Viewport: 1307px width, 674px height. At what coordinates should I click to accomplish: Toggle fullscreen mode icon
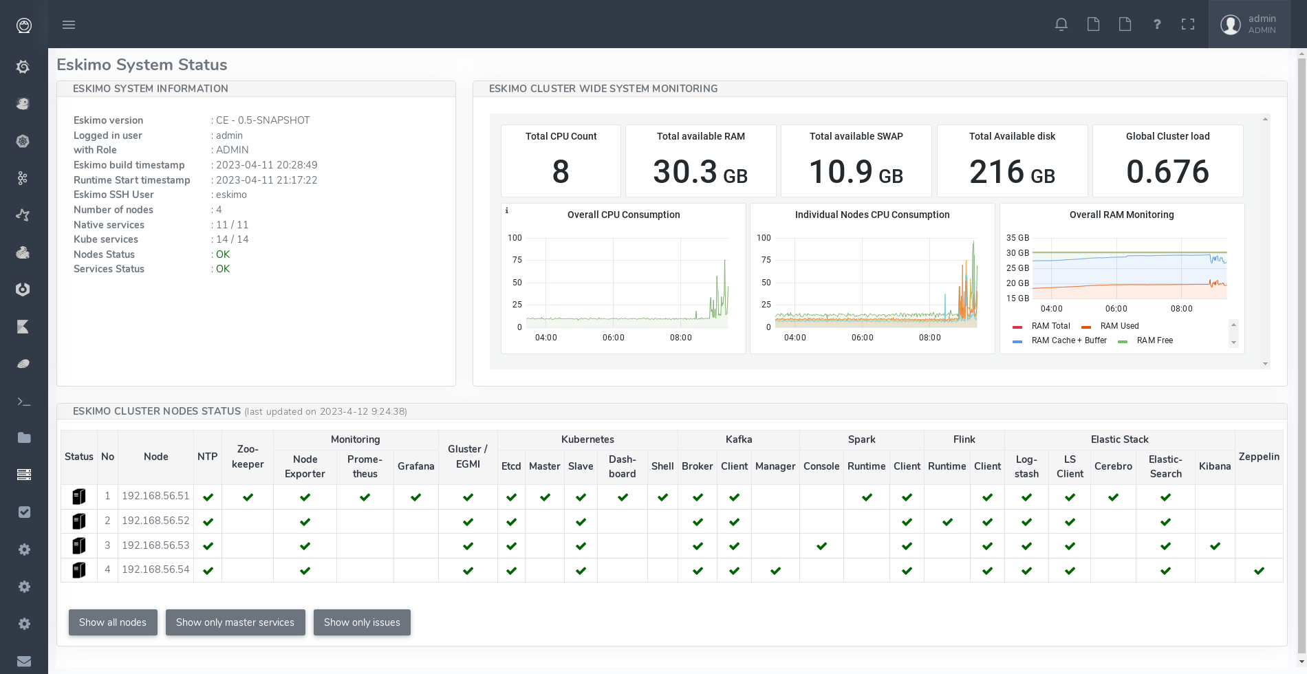point(1188,25)
